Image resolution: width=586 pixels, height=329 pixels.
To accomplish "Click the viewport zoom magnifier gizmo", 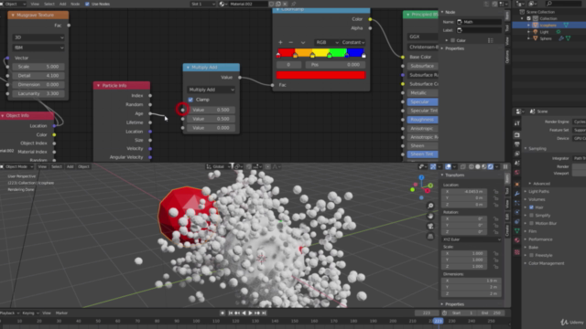I will click(x=430, y=206).
